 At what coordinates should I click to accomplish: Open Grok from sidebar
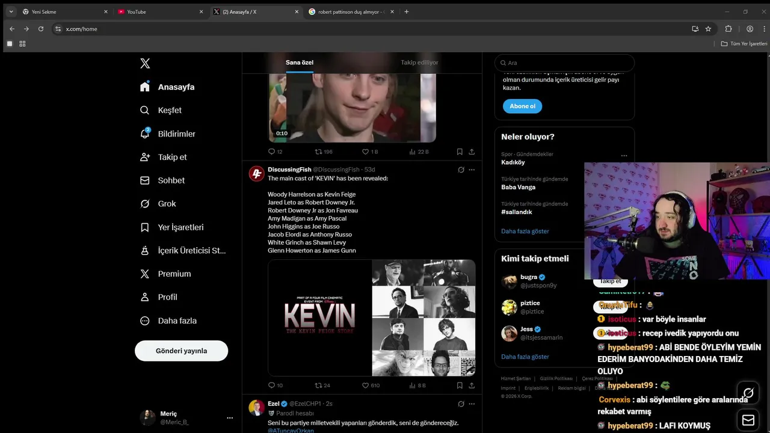(158, 204)
